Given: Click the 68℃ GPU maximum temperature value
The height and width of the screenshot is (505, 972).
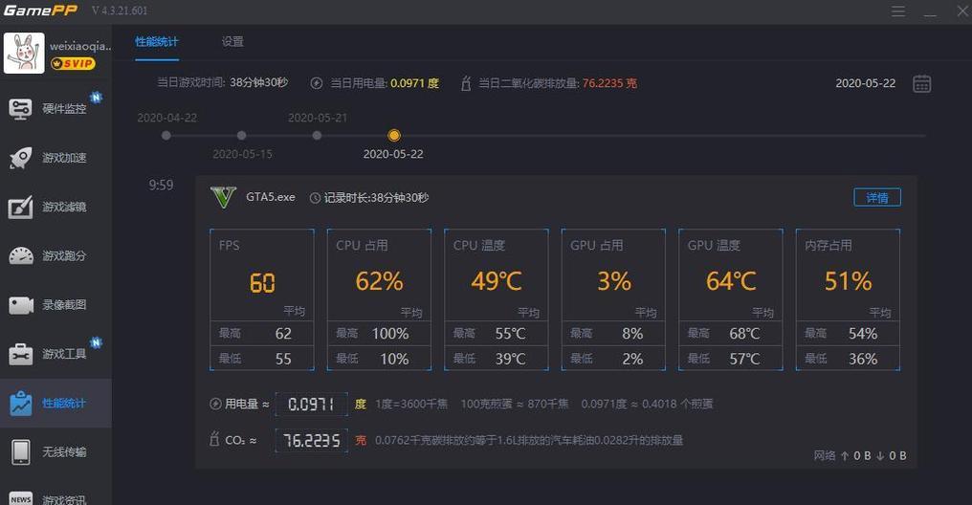Looking at the screenshot, I should point(744,334).
